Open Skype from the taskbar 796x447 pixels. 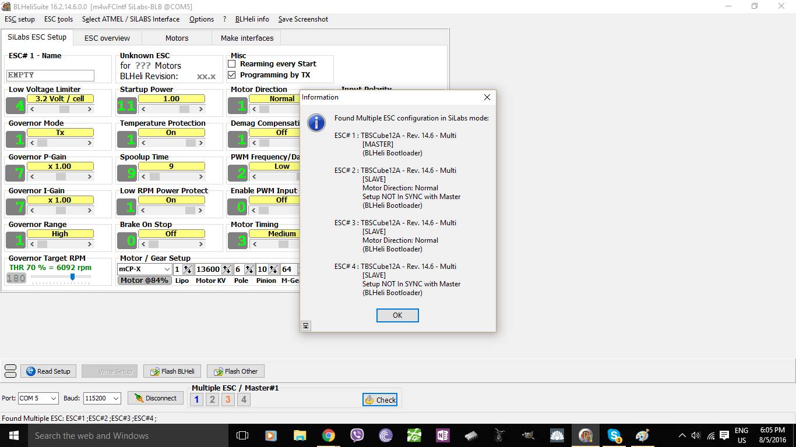click(x=614, y=435)
